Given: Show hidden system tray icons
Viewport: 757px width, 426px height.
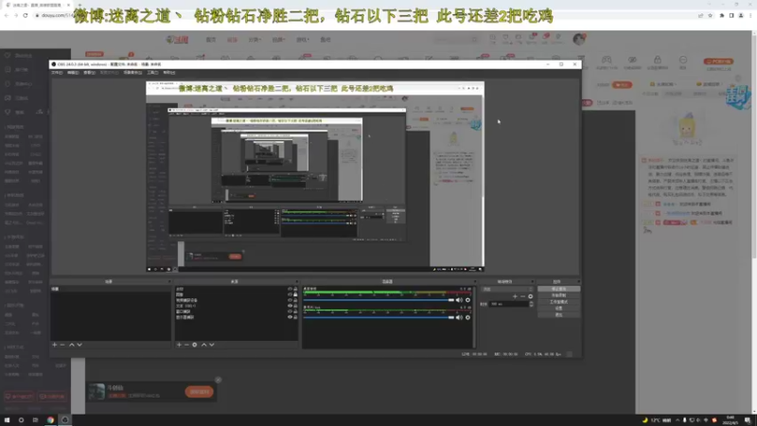Looking at the screenshot, I should click(678, 420).
